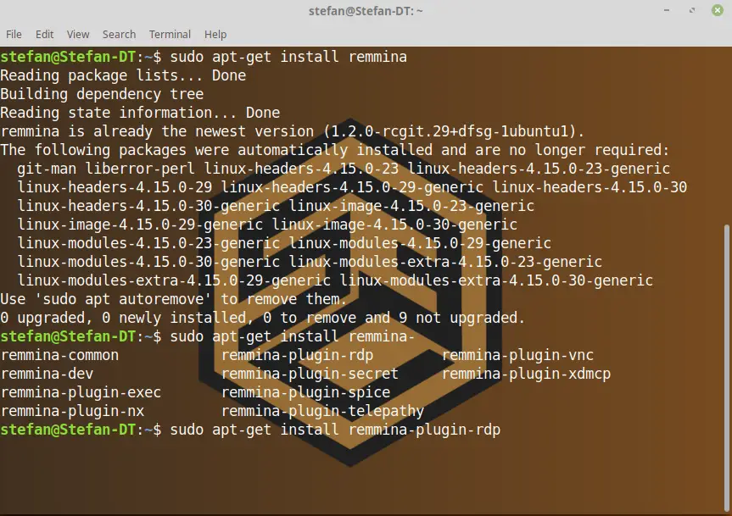Open the Terminal menu
Screen dimensions: 732x516
click(x=170, y=35)
